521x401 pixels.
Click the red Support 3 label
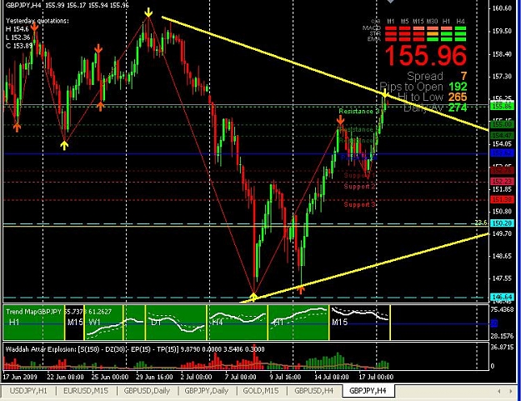[x=359, y=204]
